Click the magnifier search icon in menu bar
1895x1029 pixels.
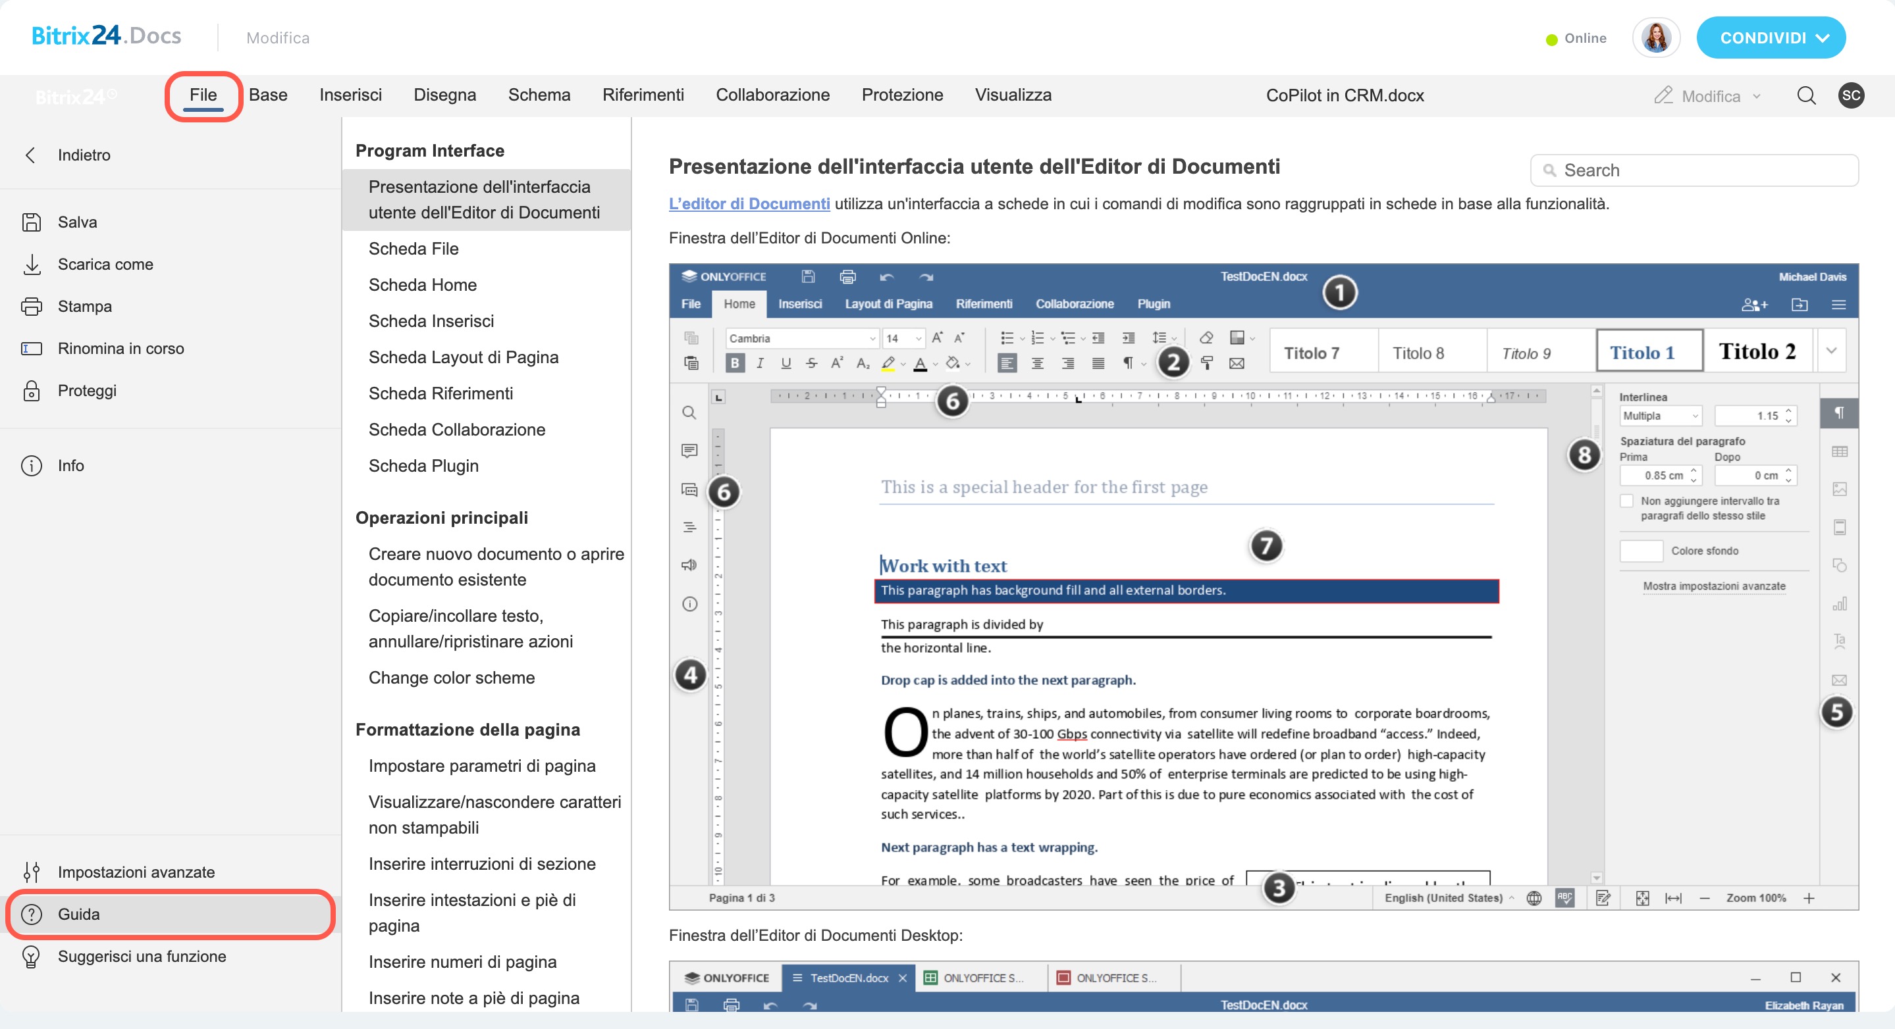point(1806,95)
